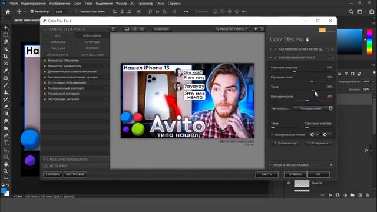Toggle the Автовыбор checkbox

32,12
